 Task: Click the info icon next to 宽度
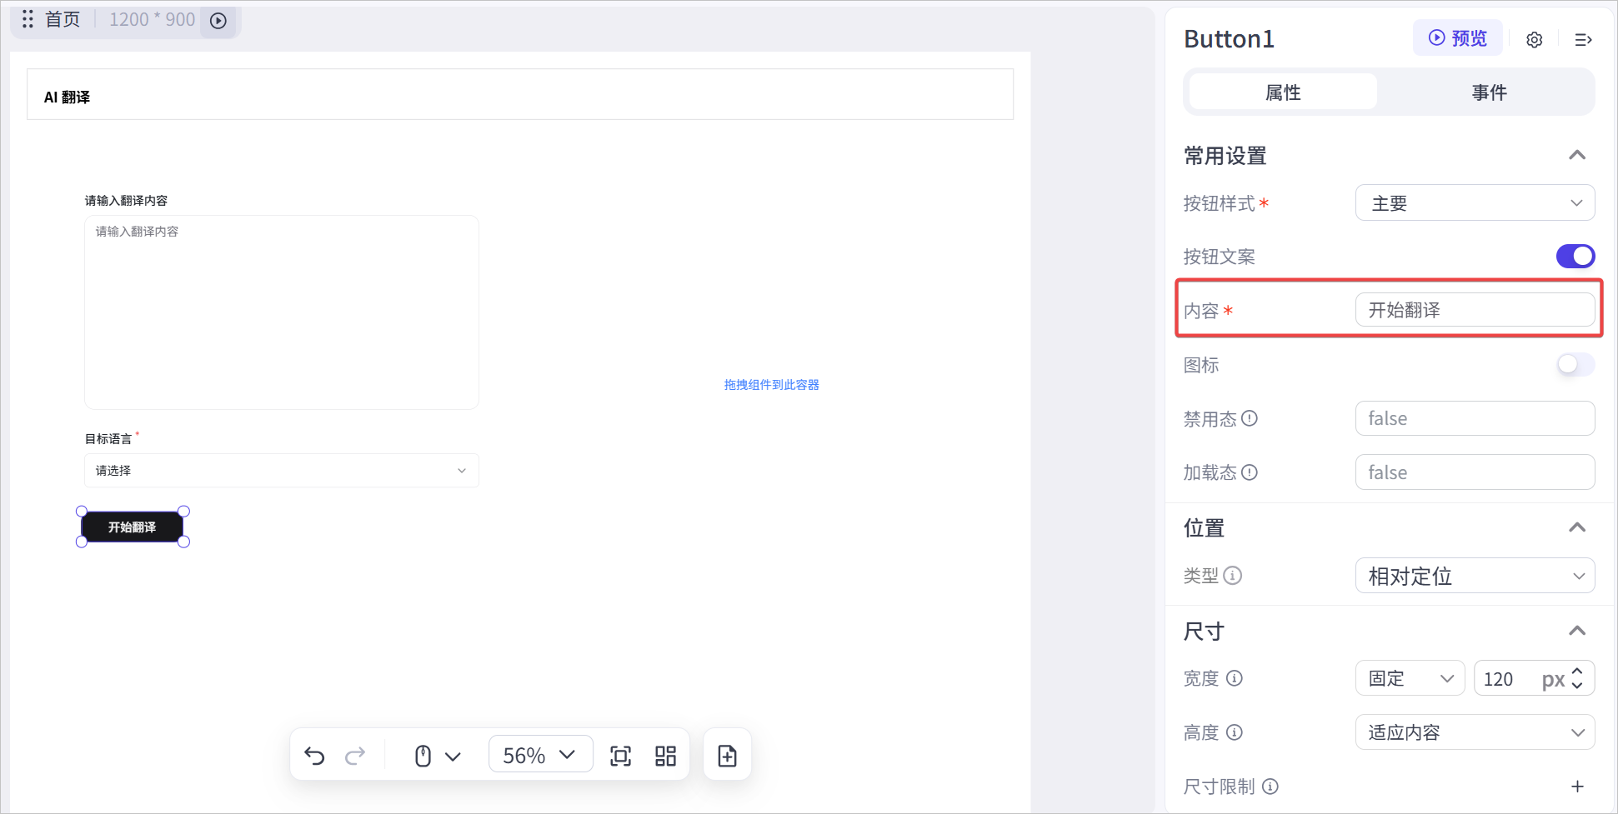[1235, 678]
